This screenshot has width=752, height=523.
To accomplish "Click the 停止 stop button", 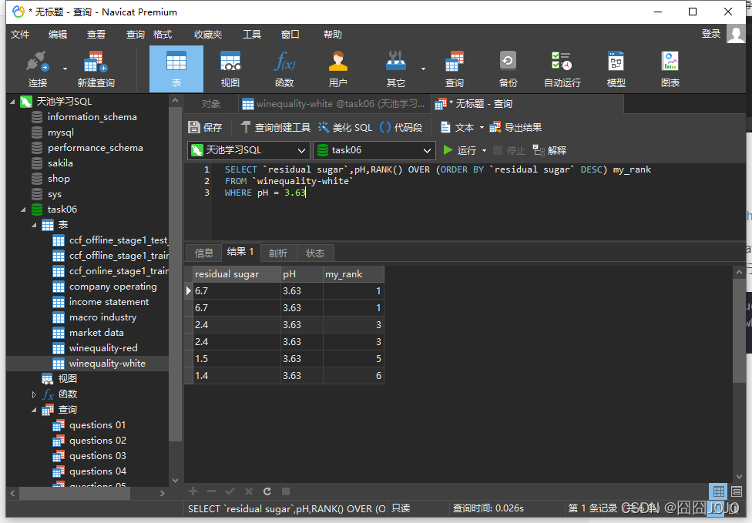I will coord(509,150).
